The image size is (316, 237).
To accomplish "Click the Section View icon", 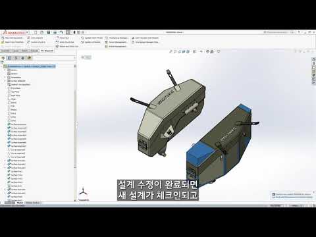I will [x=184, y=51].
